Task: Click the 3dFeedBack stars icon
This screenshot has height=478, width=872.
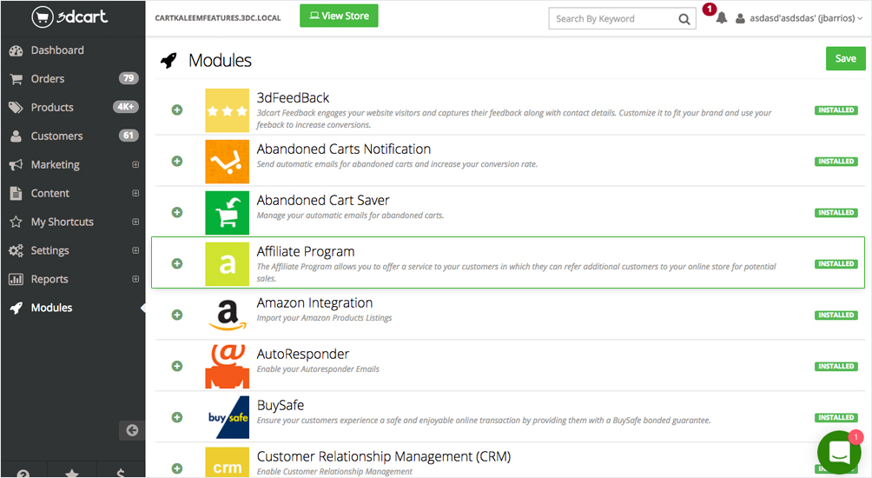Action: pyautogui.click(x=227, y=110)
